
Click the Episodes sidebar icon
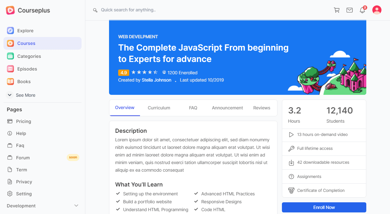click(x=10, y=69)
